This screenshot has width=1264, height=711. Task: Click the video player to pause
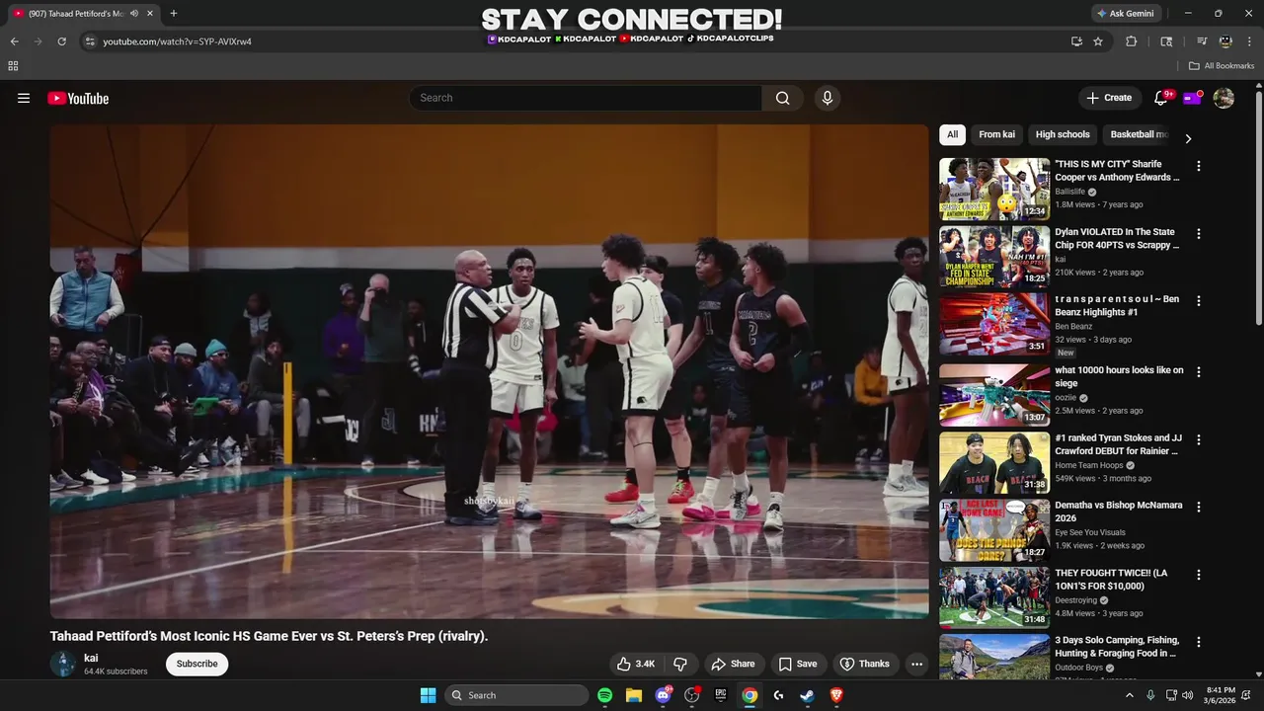pyautogui.click(x=490, y=371)
